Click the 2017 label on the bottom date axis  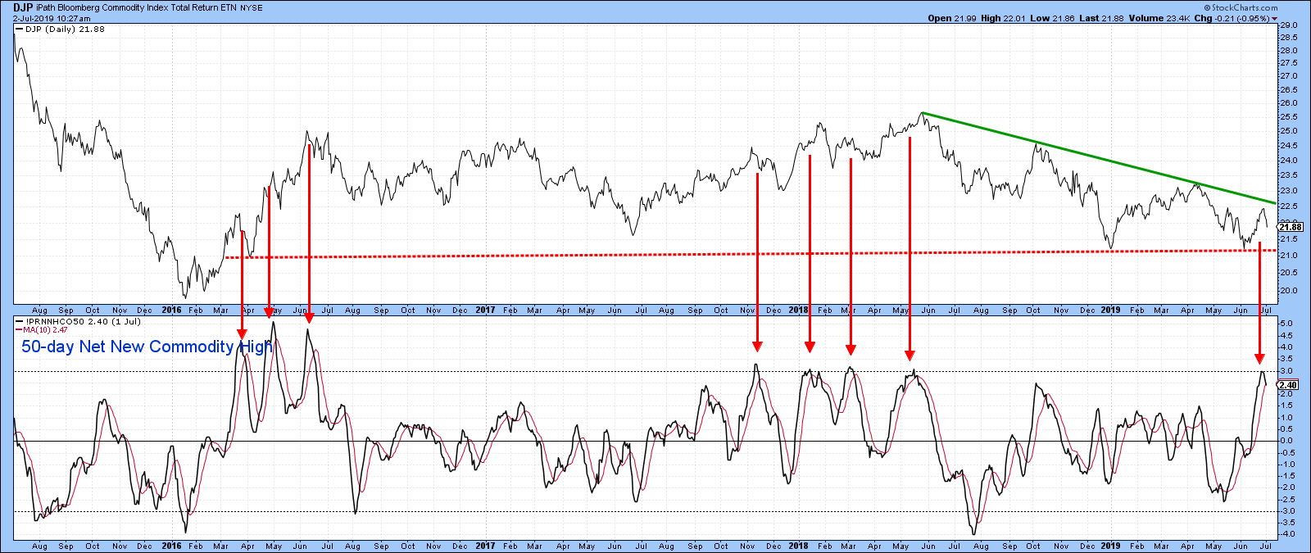[x=485, y=546]
